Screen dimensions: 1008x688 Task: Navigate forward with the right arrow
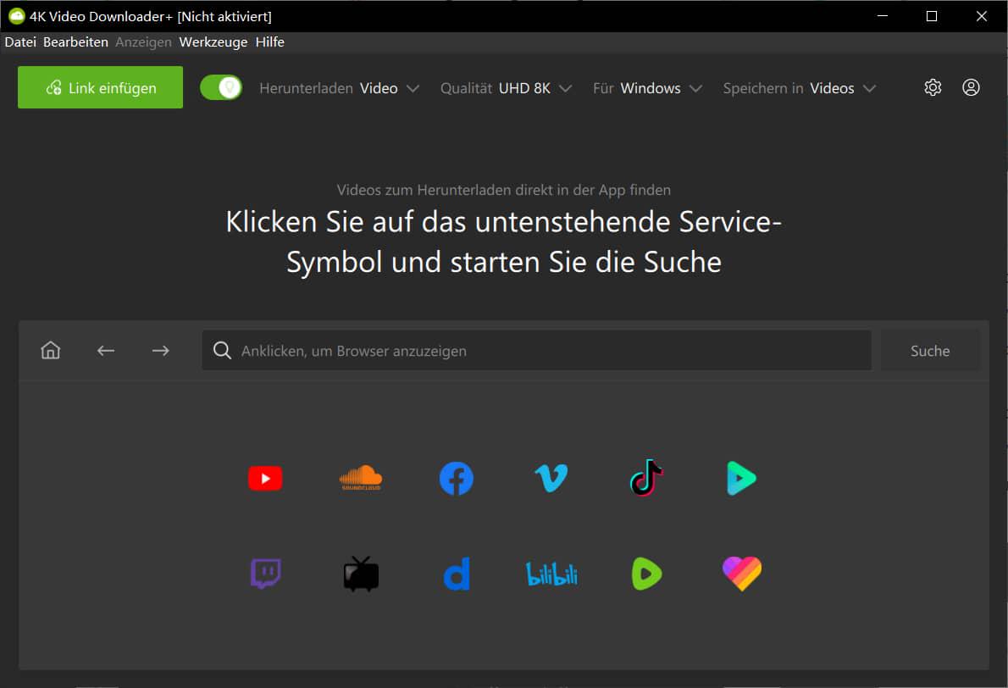tap(161, 351)
